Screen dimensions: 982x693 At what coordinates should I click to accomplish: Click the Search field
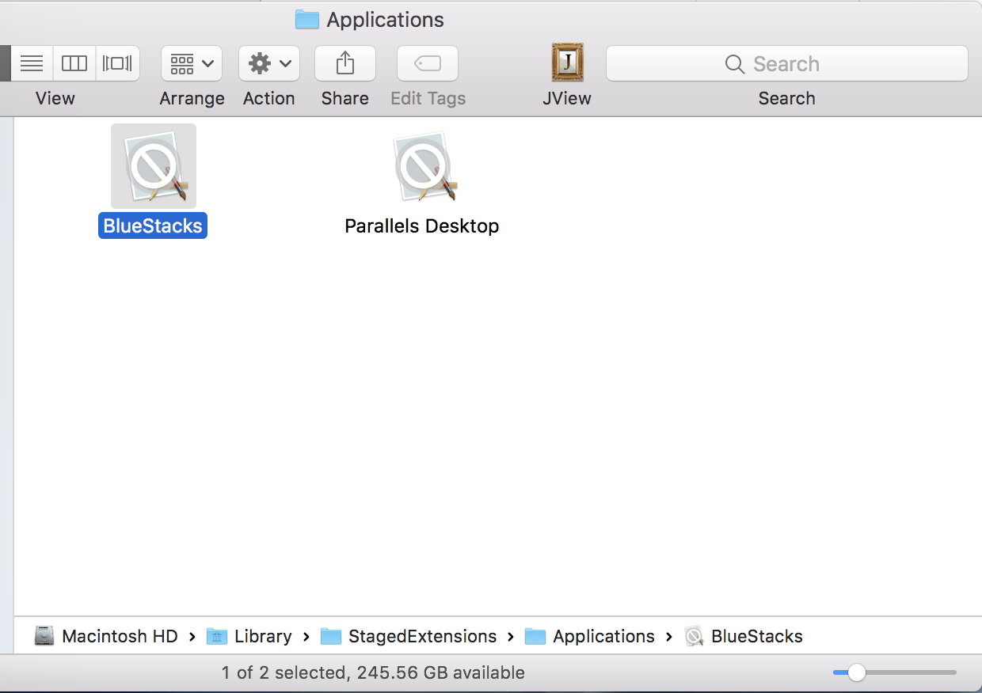click(787, 64)
